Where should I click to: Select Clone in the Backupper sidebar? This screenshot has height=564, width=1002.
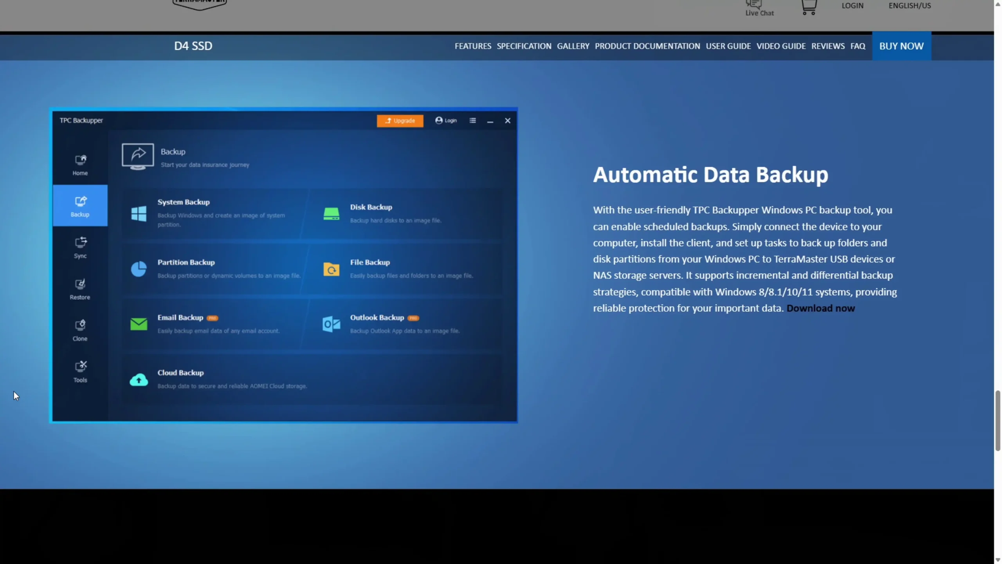(80, 330)
